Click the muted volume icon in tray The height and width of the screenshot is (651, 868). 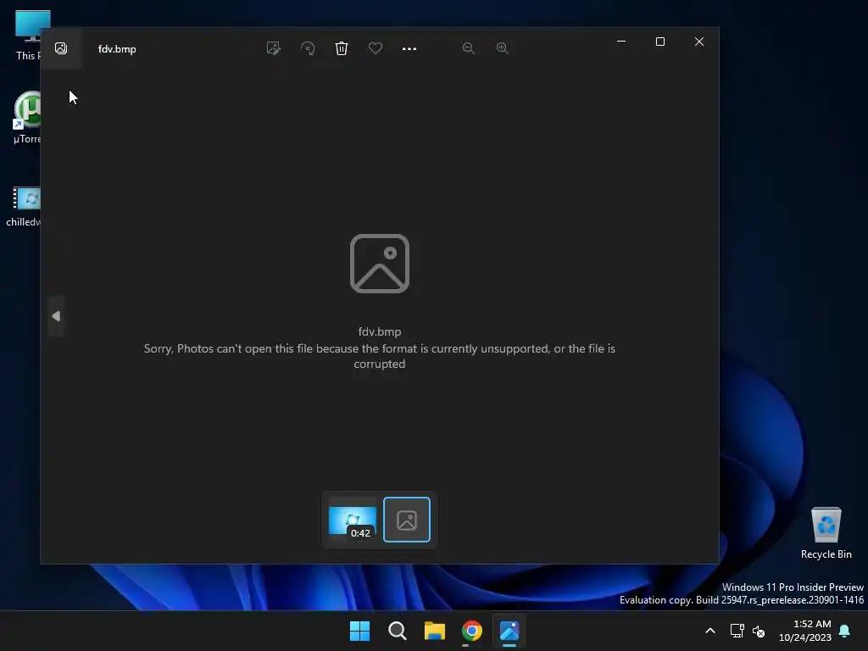click(759, 631)
